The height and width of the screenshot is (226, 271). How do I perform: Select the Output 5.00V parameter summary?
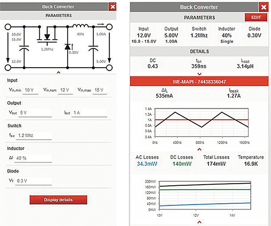[171, 35]
